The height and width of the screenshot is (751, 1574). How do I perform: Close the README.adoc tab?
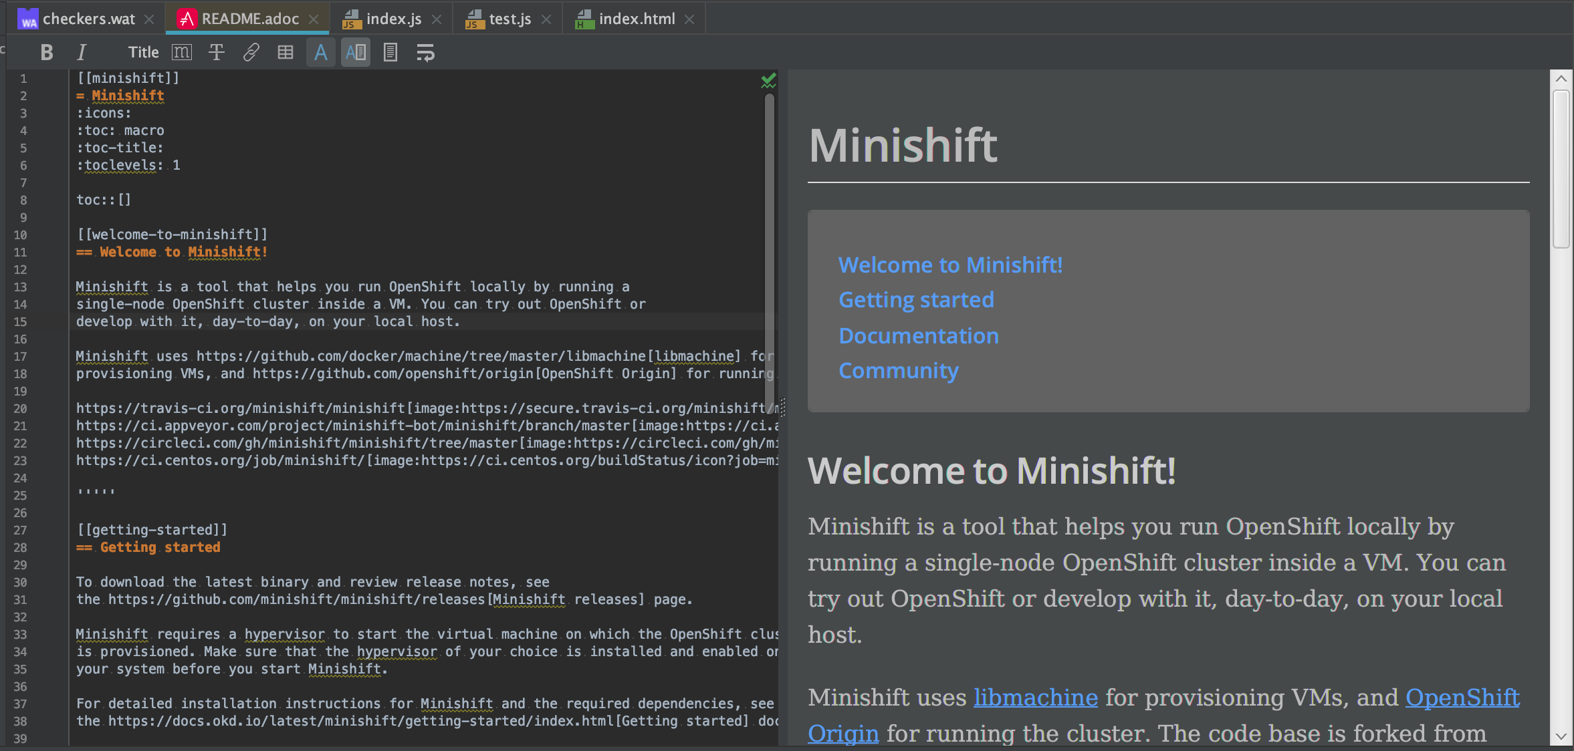pos(314,19)
